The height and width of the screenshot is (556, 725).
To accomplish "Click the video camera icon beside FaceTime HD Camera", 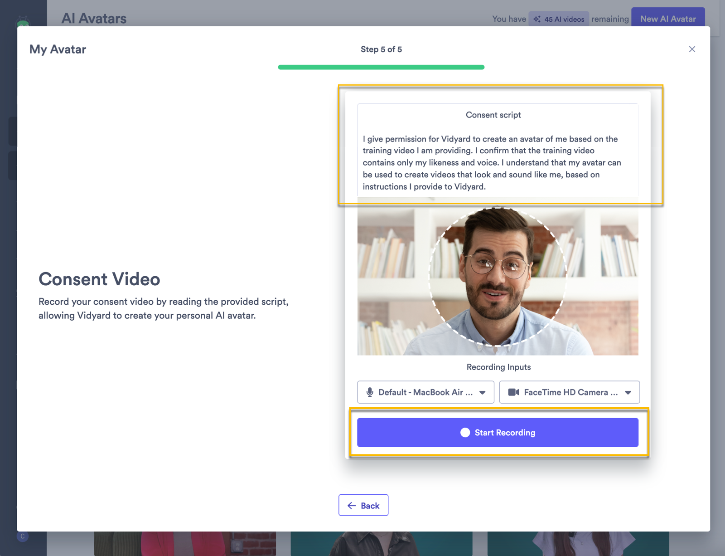I will pos(513,392).
